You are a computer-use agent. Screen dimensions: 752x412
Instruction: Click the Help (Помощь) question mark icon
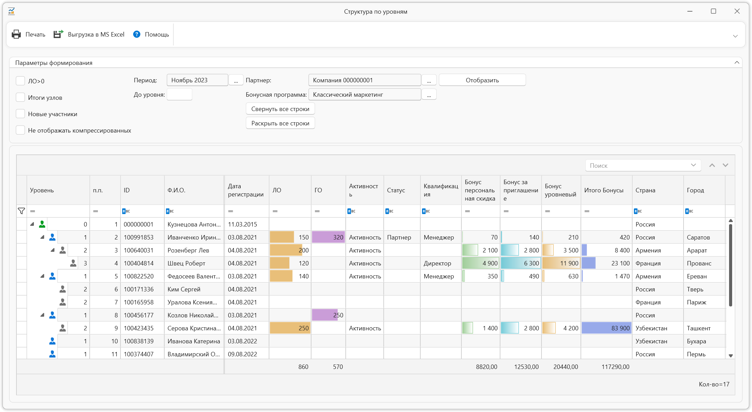pyautogui.click(x=137, y=34)
